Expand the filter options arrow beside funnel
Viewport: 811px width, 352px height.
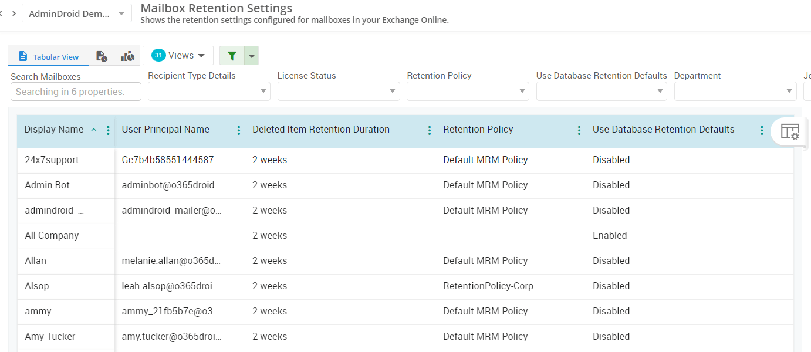click(251, 56)
